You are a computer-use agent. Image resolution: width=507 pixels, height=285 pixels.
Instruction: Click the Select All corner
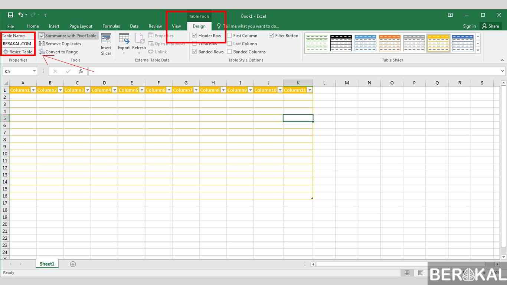click(x=5, y=83)
